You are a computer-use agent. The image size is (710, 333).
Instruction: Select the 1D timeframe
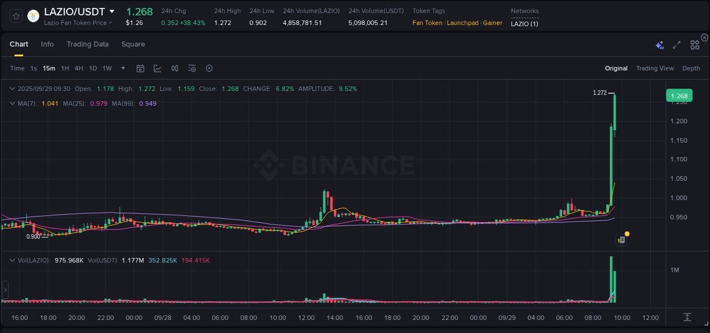[93, 68]
